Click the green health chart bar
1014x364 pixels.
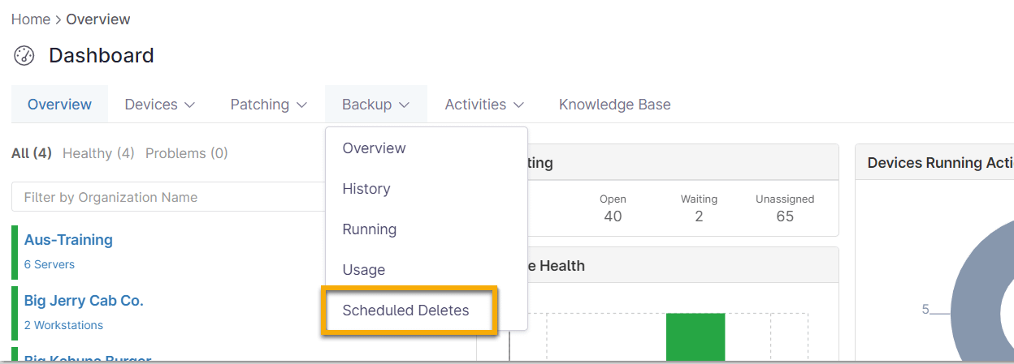(695, 336)
